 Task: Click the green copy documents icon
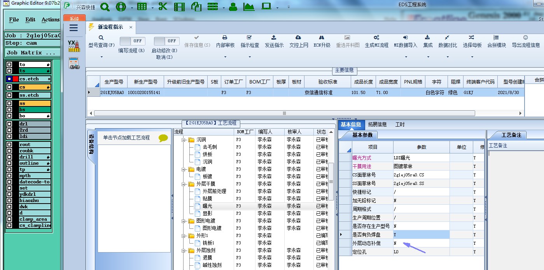tap(196, 7)
